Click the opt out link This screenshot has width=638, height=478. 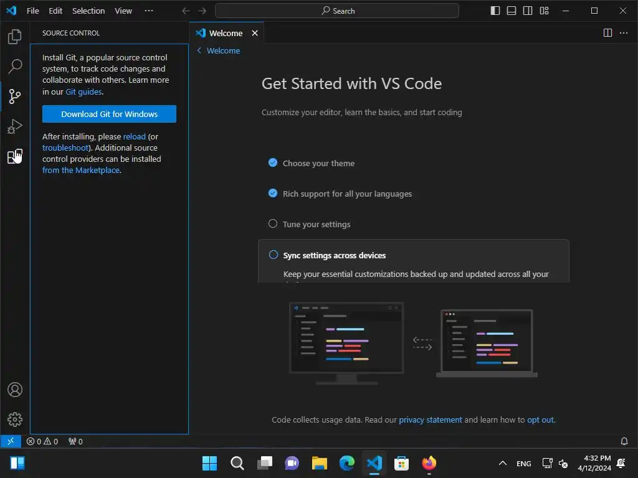(x=540, y=420)
